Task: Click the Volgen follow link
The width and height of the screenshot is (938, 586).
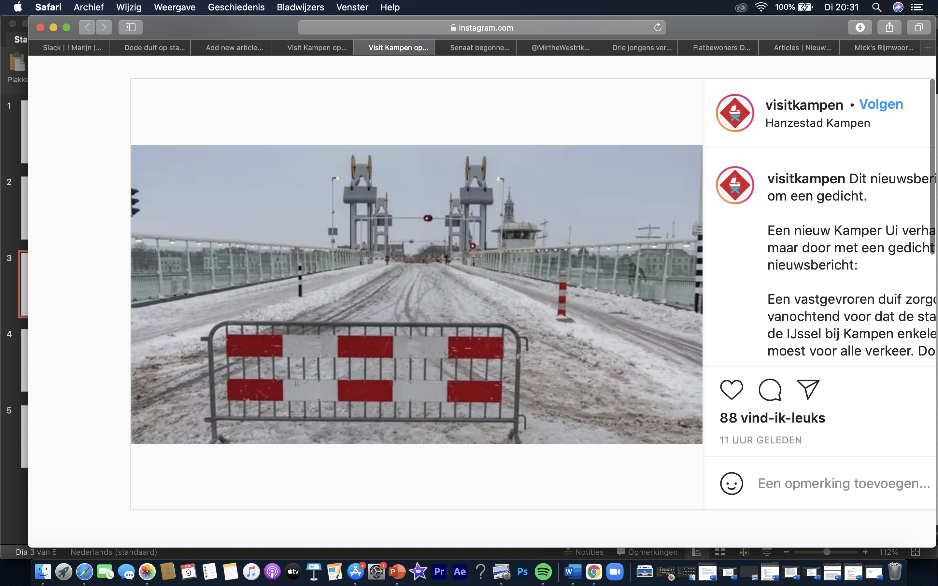Action: click(881, 104)
